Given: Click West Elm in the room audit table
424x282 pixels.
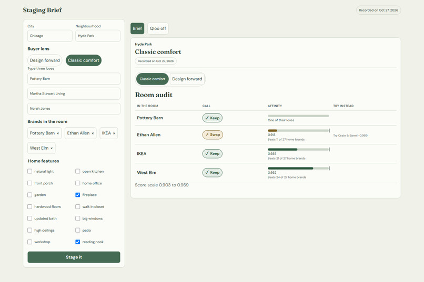Looking at the screenshot, I should point(147,172).
